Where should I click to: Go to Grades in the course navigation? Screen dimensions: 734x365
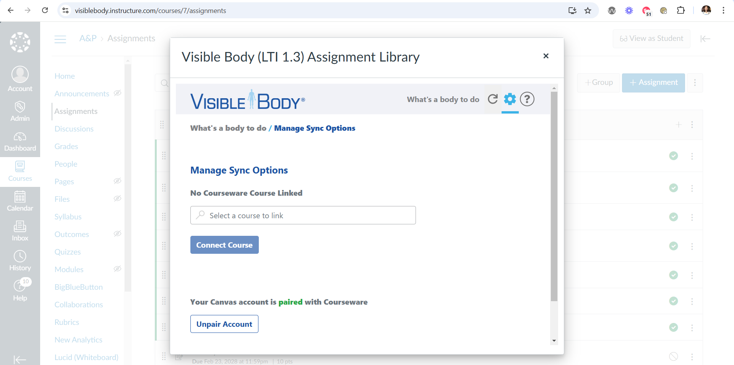click(x=66, y=146)
